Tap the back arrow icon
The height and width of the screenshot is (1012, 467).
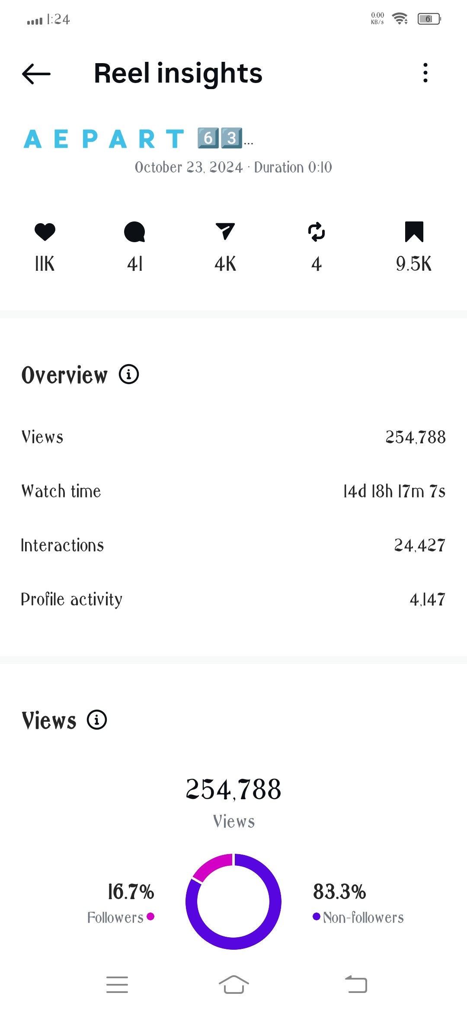pyautogui.click(x=36, y=74)
